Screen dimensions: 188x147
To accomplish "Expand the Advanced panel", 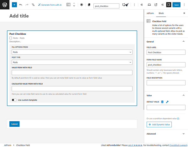I will [166, 134].
